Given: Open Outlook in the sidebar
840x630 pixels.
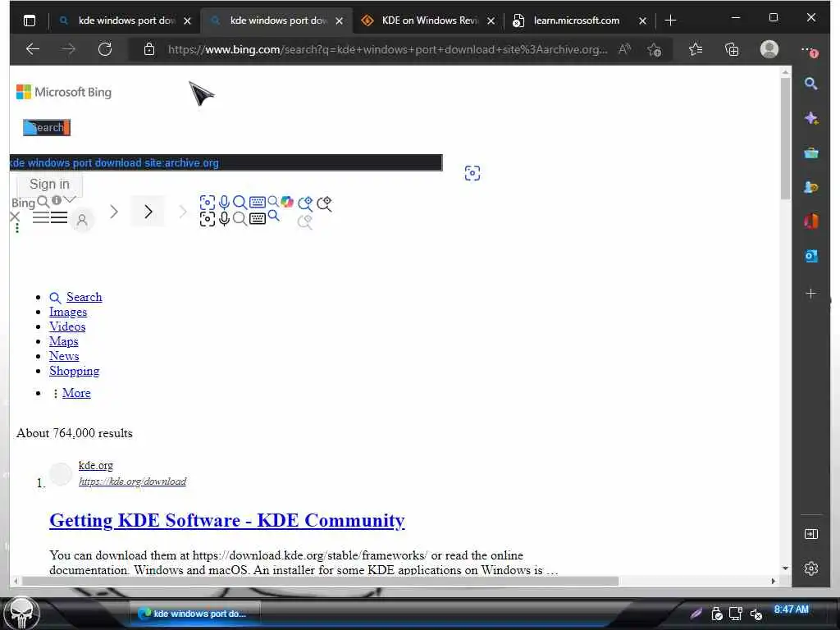Looking at the screenshot, I should (811, 256).
